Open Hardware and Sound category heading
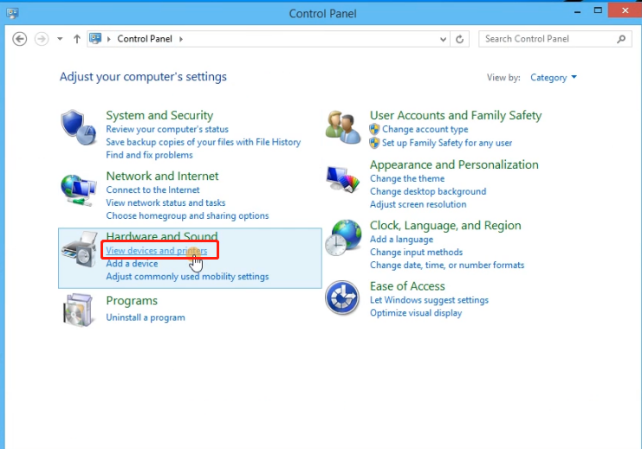642x449 pixels. [x=162, y=236]
